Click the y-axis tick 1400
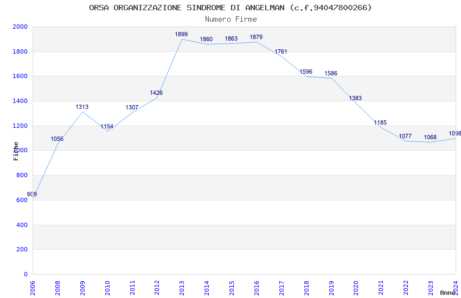The image size is (461, 298). [x=20, y=101]
